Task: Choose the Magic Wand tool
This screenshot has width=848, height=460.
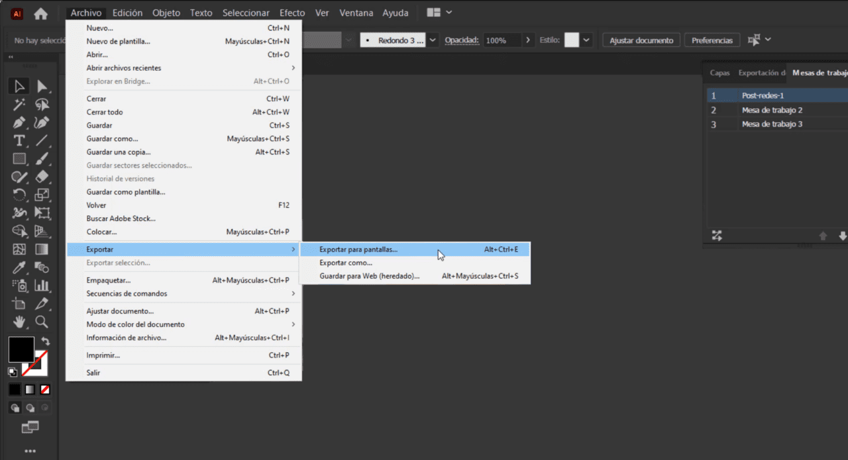Action: (x=19, y=104)
